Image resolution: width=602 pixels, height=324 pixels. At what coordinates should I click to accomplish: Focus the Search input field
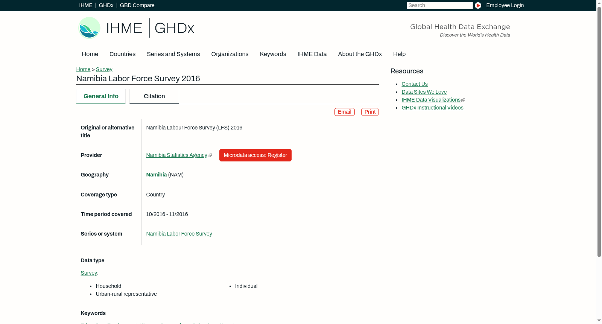pyautogui.click(x=439, y=5)
